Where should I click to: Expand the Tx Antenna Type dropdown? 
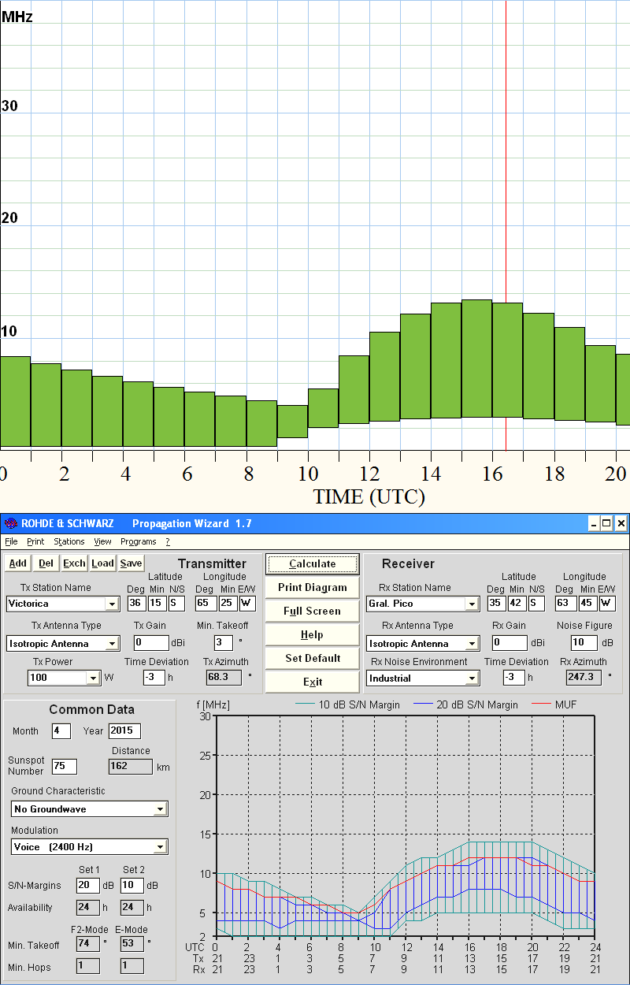tap(113, 644)
